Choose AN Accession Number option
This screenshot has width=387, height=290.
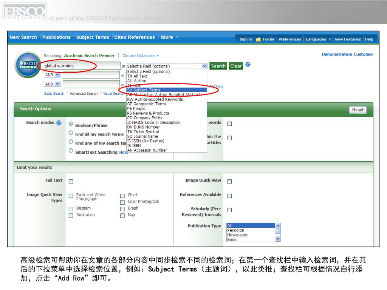click(x=167, y=150)
